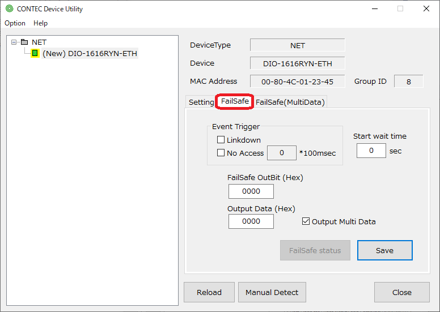Screen dimensions: 440x312
Task: Run Manual Detect
Action: (272, 292)
